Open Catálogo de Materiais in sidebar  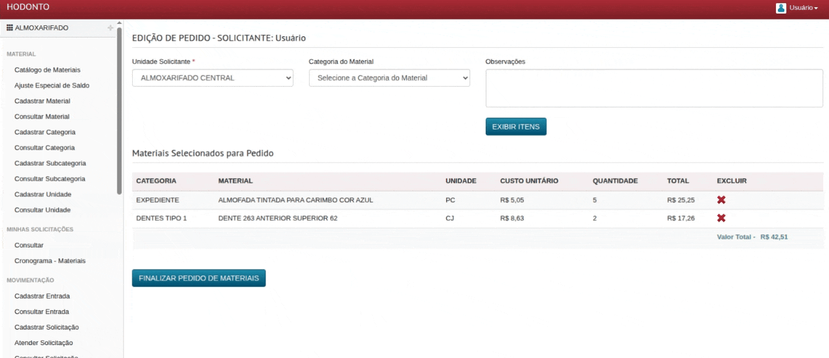pos(47,70)
